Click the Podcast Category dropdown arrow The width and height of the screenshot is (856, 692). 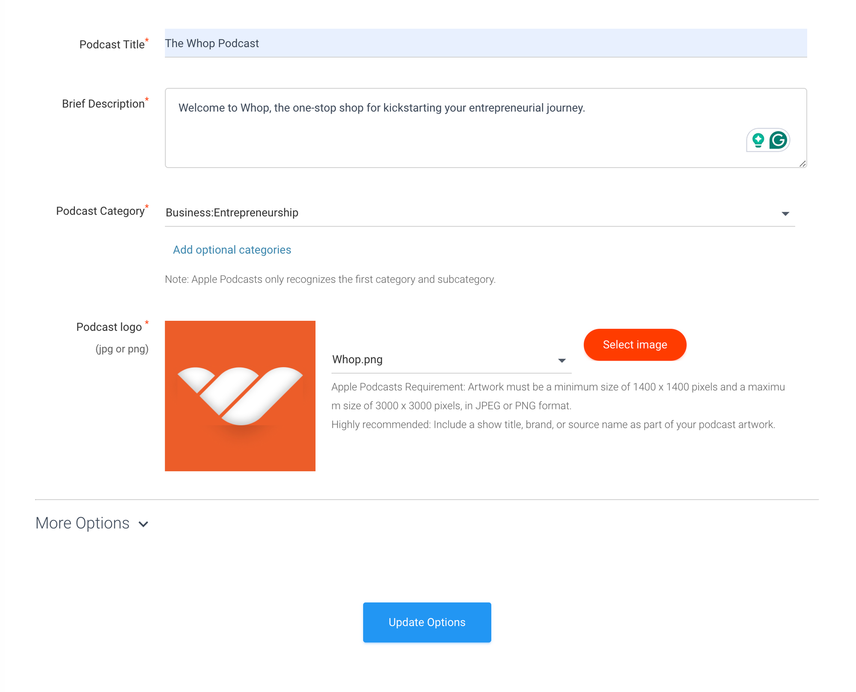[x=785, y=213]
